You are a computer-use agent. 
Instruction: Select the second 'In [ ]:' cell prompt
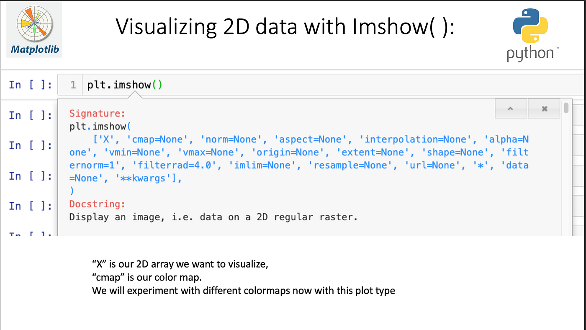tap(31, 115)
